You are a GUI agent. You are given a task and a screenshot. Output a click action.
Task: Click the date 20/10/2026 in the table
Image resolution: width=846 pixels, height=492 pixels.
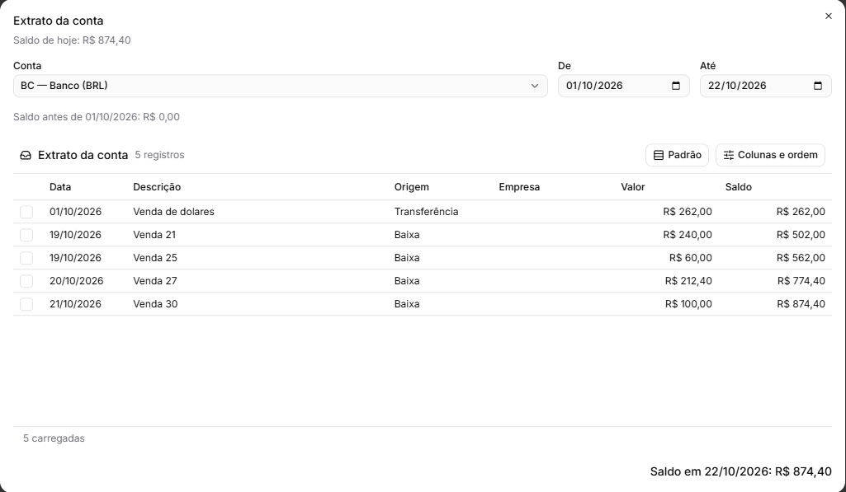[x=76, y=281]
